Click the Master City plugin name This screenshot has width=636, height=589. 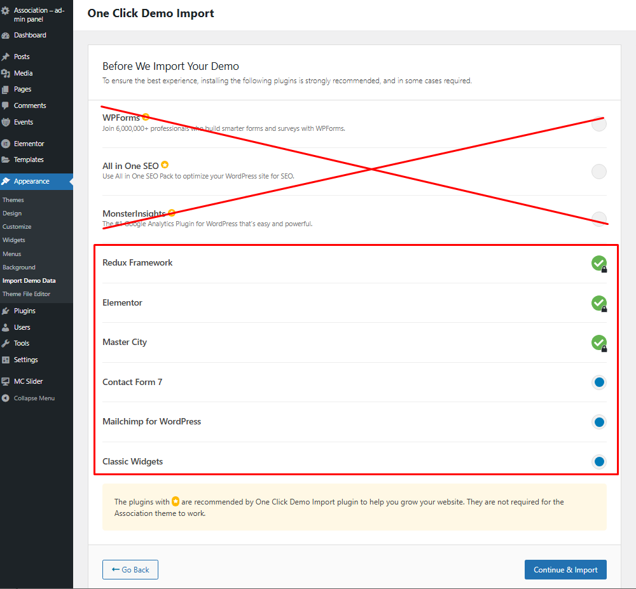(125, 342)
